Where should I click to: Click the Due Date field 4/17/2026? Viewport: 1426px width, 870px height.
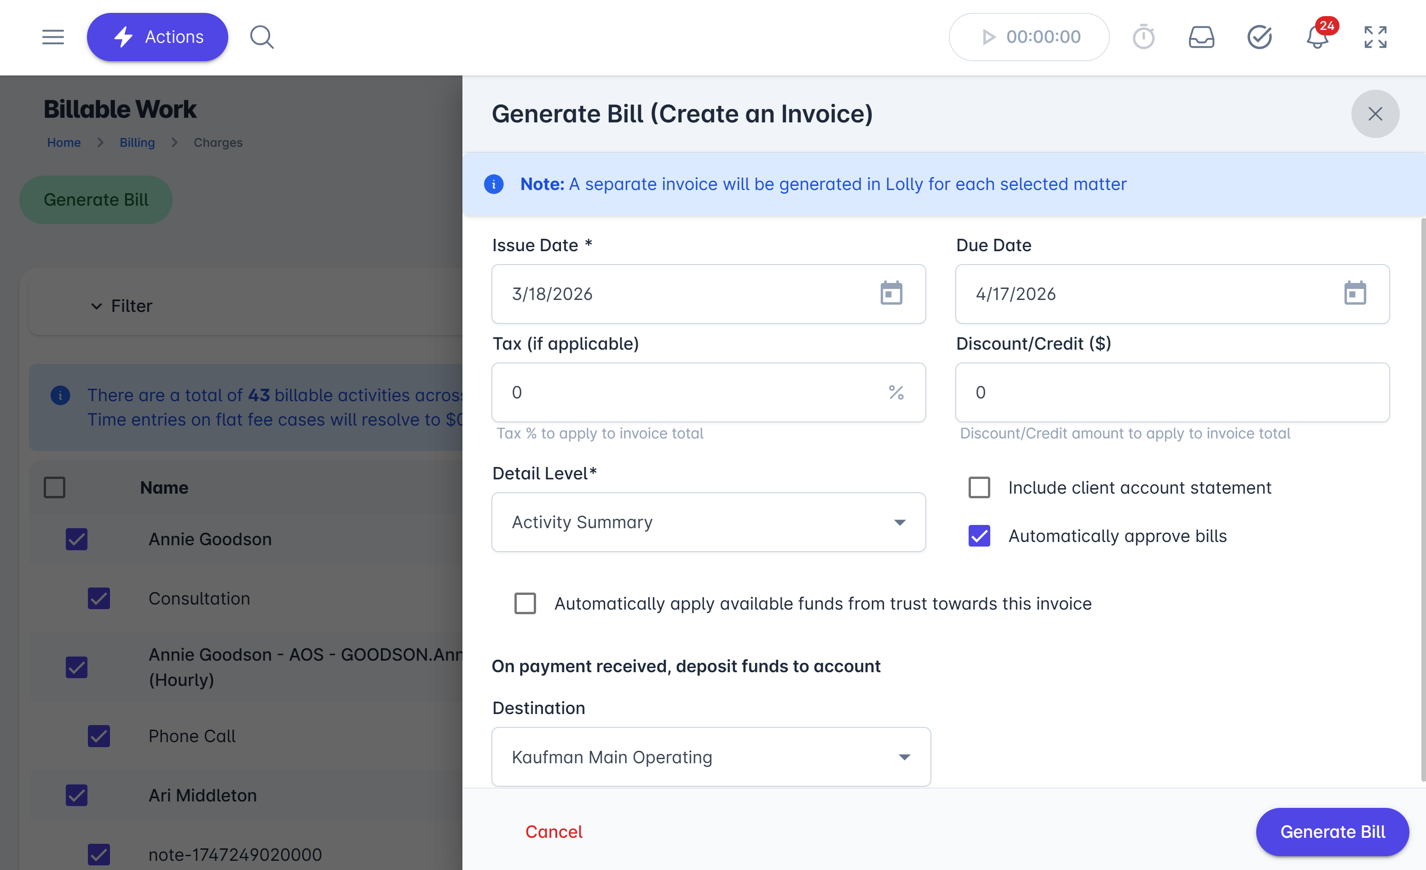tap(1172, 294)
